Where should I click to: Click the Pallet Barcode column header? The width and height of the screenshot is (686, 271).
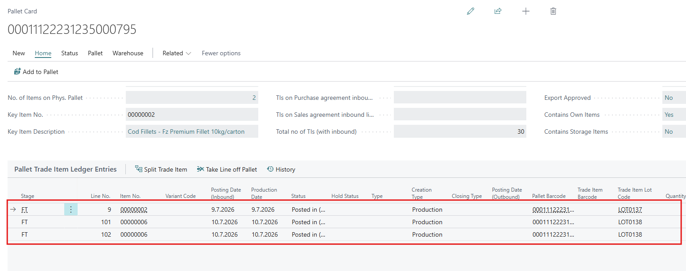coord(549,196)
